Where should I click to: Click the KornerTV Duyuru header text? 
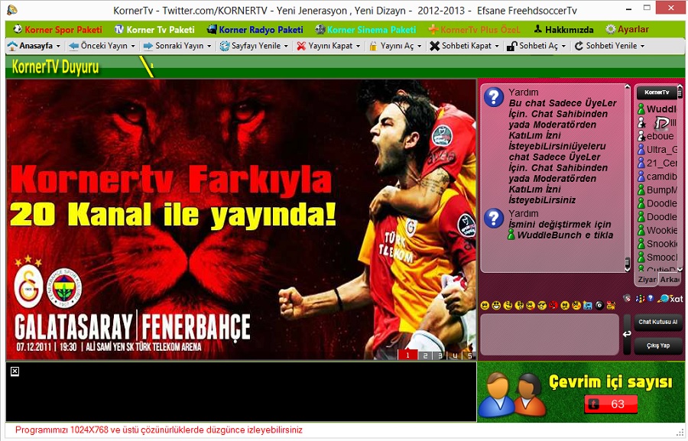[x=55, y=67]
